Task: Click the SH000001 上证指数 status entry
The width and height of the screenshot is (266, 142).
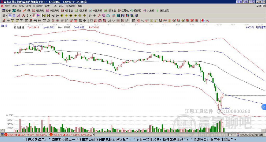Action: pos(252,135)
